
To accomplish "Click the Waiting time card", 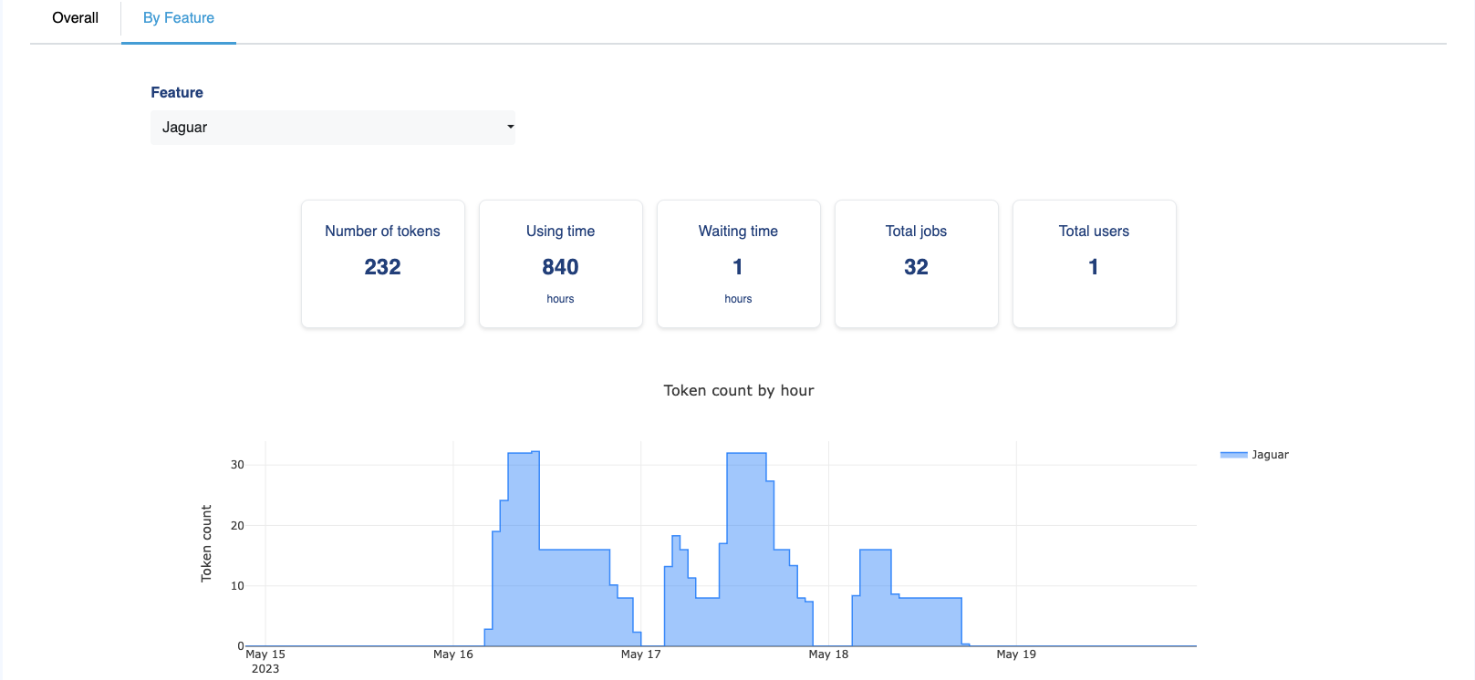I will pos(739,263).
